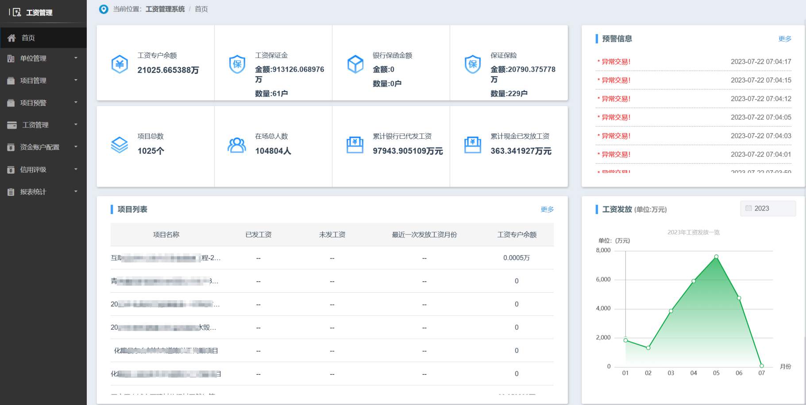This screenshot has height=405, width=806.
Task: Expand the 单位管理 submenu
Action: tap(76, 58)
